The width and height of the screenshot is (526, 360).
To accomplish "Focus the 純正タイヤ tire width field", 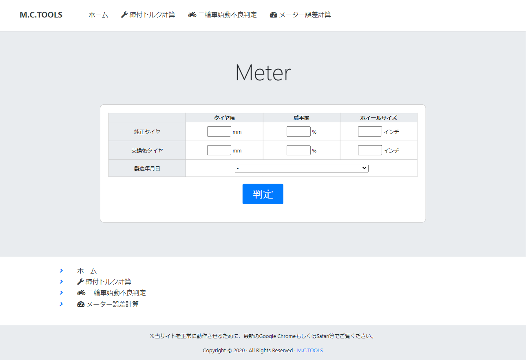I will [x=219, y=132].
